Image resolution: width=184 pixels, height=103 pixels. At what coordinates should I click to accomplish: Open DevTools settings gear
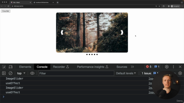click(167, 67)
